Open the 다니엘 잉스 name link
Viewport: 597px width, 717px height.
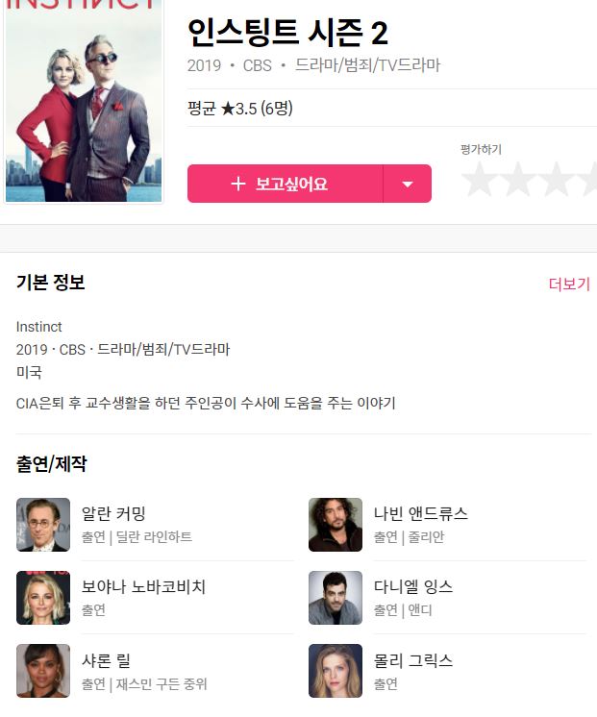413,586
